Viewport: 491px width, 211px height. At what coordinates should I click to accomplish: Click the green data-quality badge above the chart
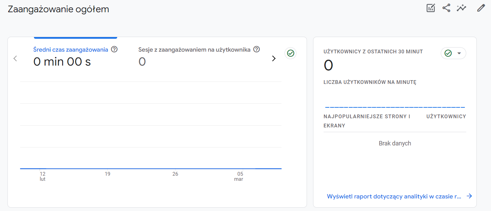tap(290, 53)
